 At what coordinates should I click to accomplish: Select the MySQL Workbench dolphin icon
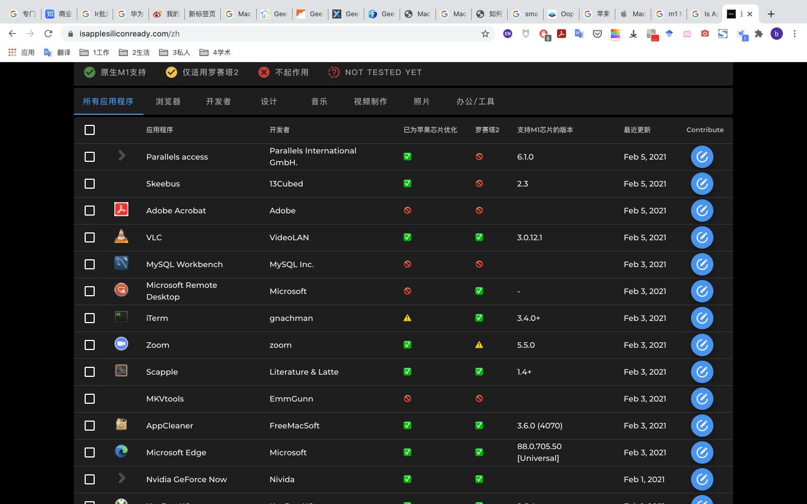121,263
